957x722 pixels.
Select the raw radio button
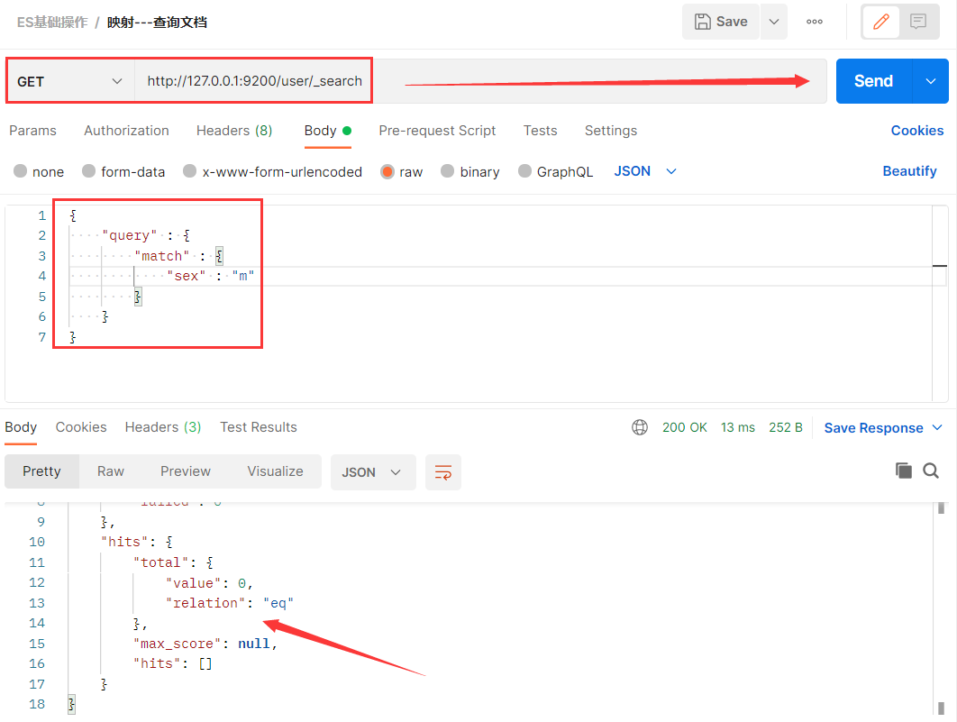click(x=387, y=171)
